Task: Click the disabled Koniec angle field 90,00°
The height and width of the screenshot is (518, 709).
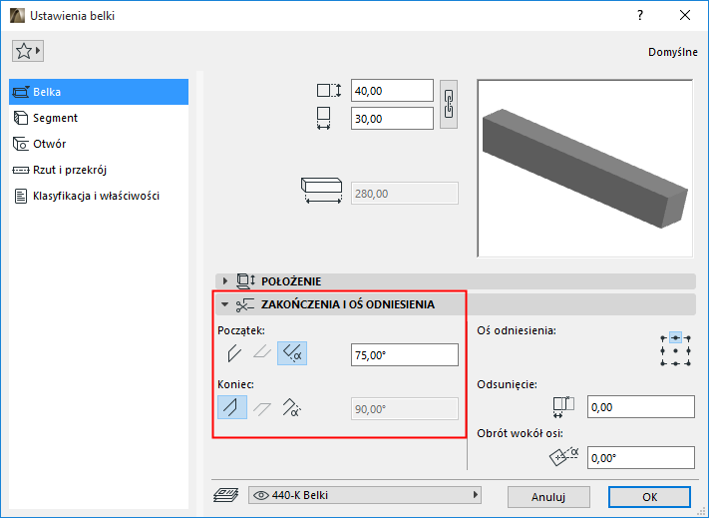Action: pos(405,409)
